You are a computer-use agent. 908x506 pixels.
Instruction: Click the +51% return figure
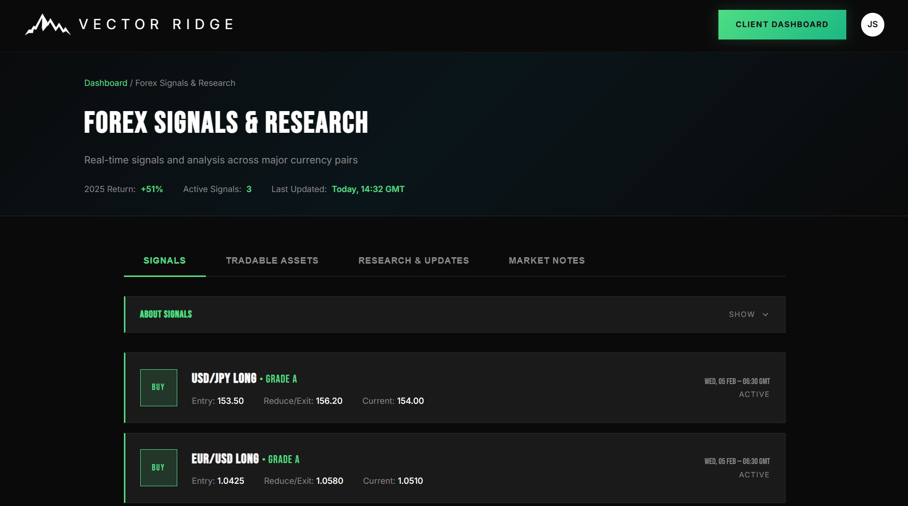coord(151,189)
